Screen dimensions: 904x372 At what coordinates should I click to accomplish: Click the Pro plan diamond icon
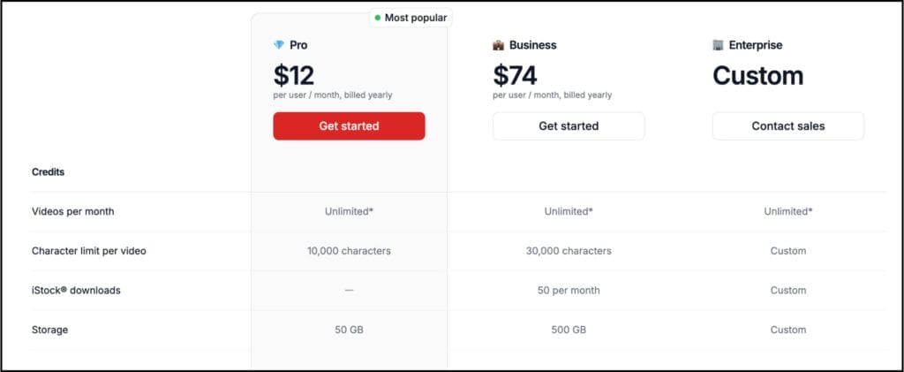[279, 45]
